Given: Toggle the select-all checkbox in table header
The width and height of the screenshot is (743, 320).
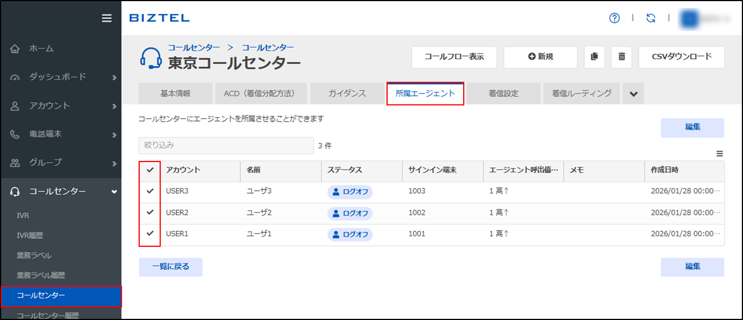Looking at the screenshot, I should [150, 170].
